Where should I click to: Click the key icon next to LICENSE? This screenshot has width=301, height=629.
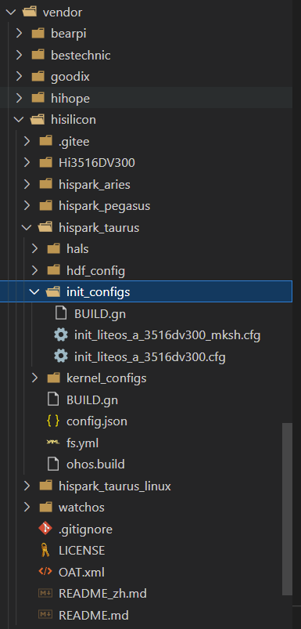pyautogui.click(x=45, y=551)
